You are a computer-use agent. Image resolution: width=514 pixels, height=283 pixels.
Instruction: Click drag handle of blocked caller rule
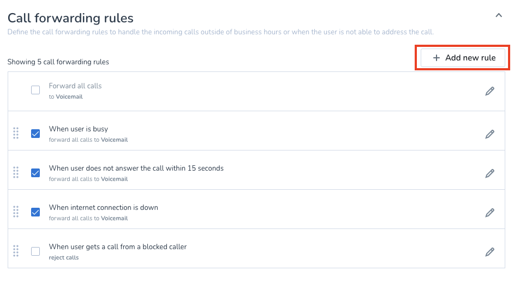16,251
